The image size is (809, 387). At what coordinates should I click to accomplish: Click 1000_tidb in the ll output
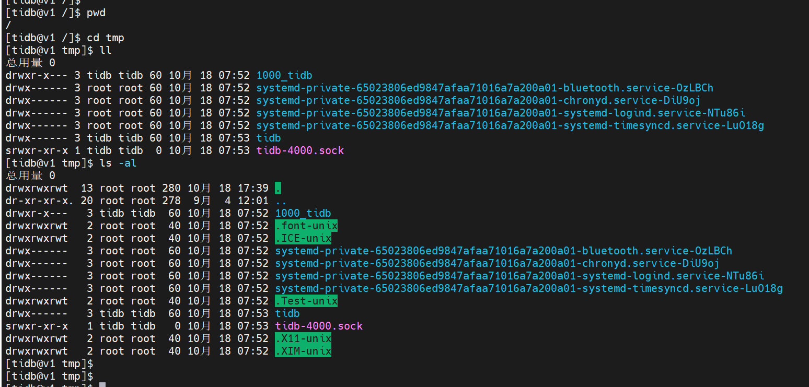point(284,75)
